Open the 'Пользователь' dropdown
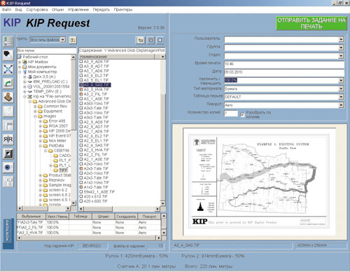Viewport: 350px width, 272px height. click(x=341, y=39)
